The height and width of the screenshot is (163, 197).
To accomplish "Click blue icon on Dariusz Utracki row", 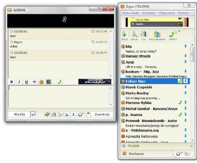I will [x=185, y=55].
